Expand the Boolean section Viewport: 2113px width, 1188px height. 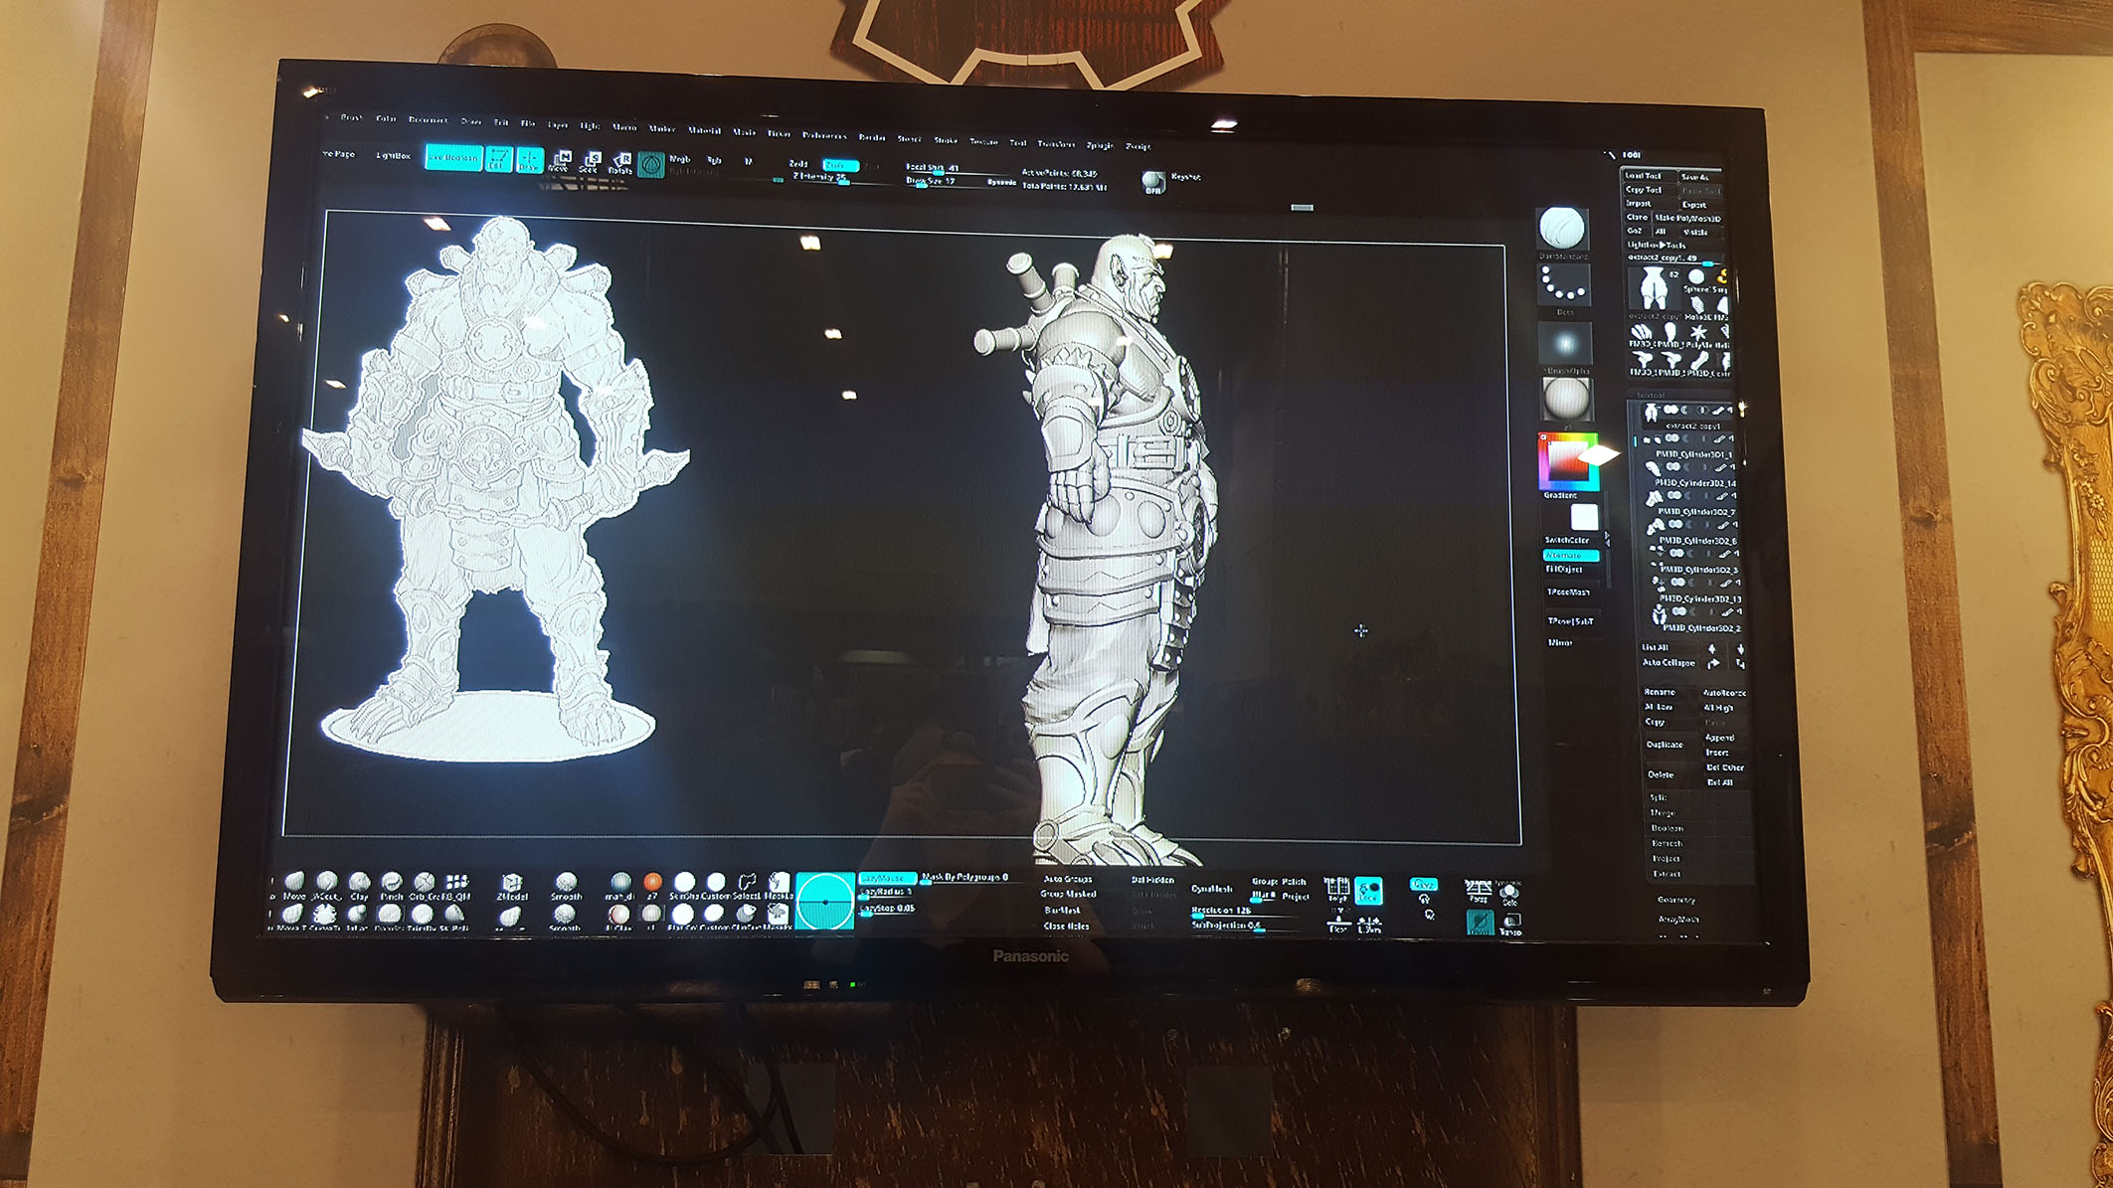(1667, 828)
